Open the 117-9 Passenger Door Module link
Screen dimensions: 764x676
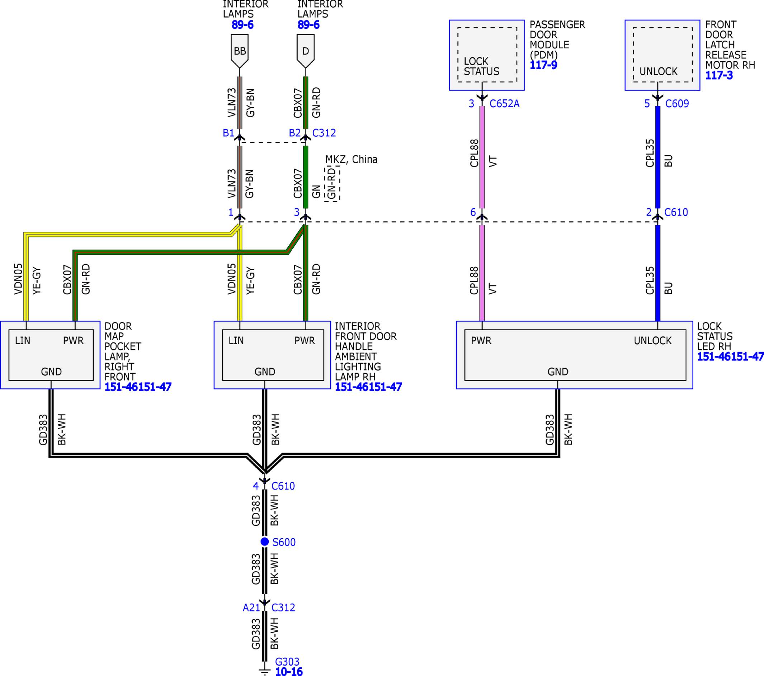(x=543, y=65)
